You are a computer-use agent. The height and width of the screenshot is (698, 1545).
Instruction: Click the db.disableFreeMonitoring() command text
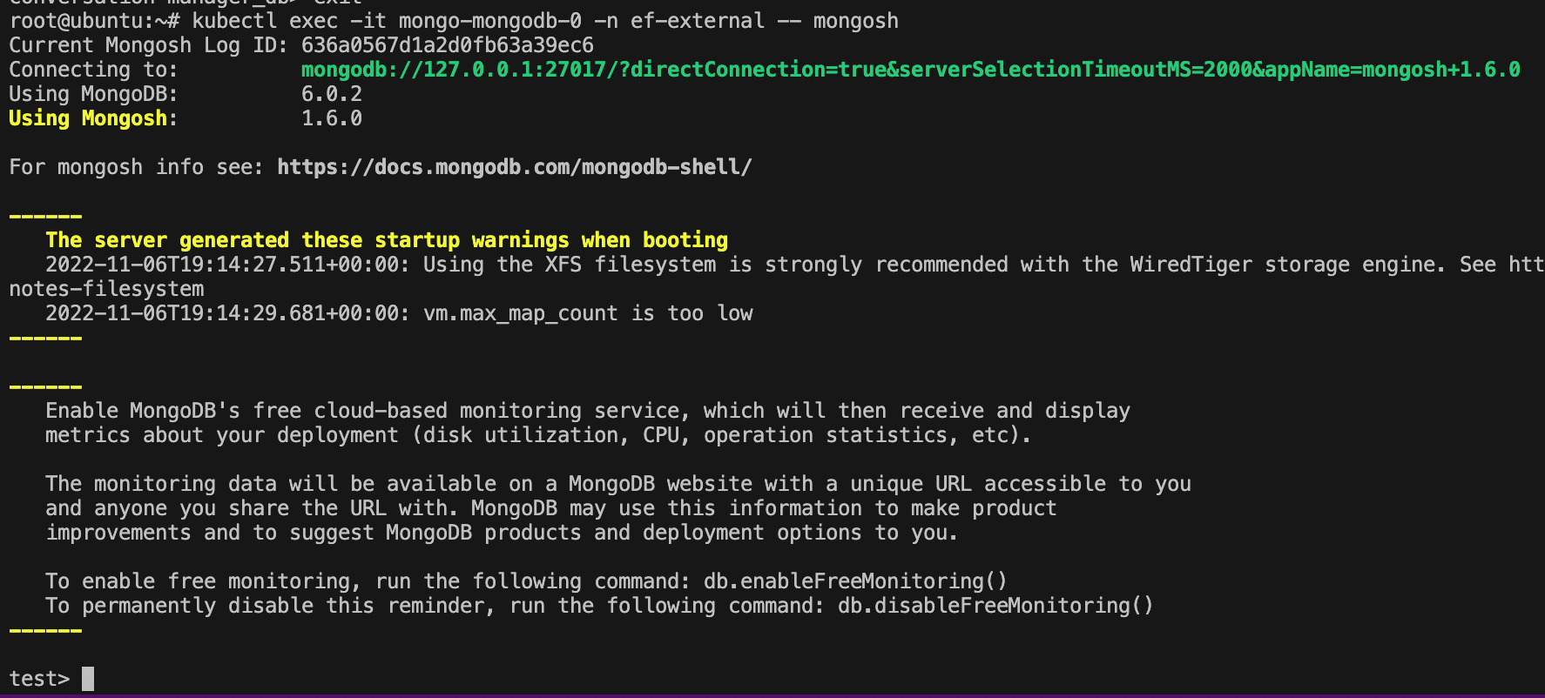coord(995,606)
